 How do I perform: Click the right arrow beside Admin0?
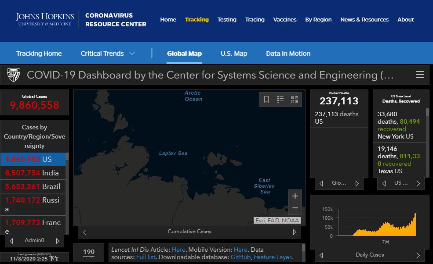(58, 241)
